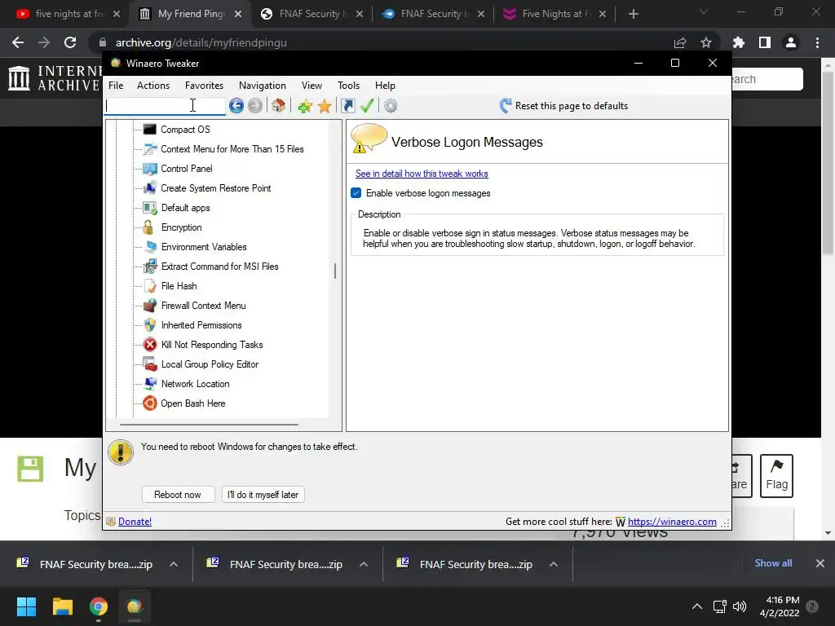Select Create System Restore Point item
Image resolution: width=835 pixels, height=626 pixels.
pyautogui.click(x=216, y=188)
